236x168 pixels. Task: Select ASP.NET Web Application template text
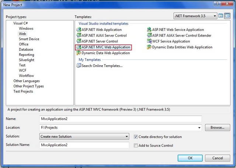(102, 29)
